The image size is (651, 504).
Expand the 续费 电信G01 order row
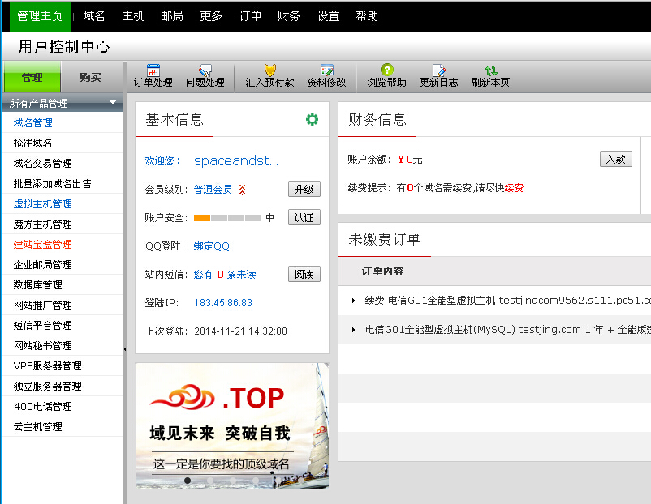pyautogui.click(x=354, y=301)
